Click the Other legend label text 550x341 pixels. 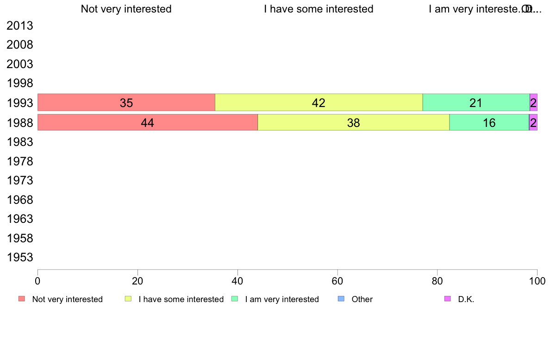pyautogui.click(x=362, y=299)
